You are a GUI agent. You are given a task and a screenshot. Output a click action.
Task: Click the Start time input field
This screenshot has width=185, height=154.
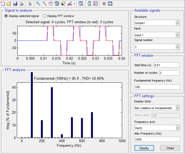(x=166, y=65)
